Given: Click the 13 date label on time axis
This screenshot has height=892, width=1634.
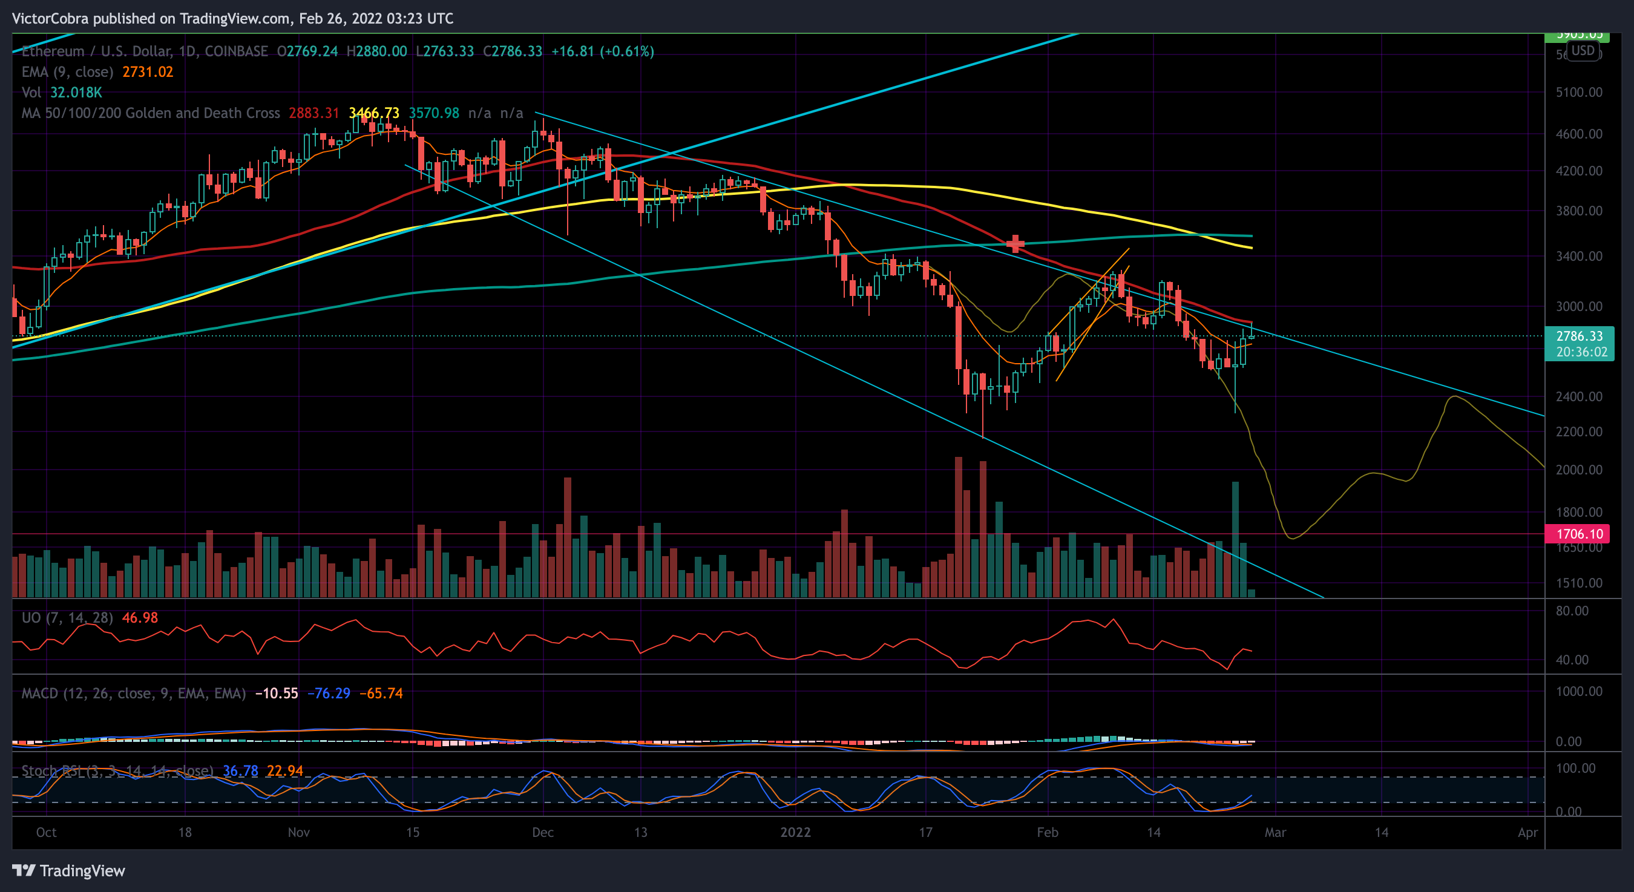Looking at the screenshot, I should click(x=641, y=832).
